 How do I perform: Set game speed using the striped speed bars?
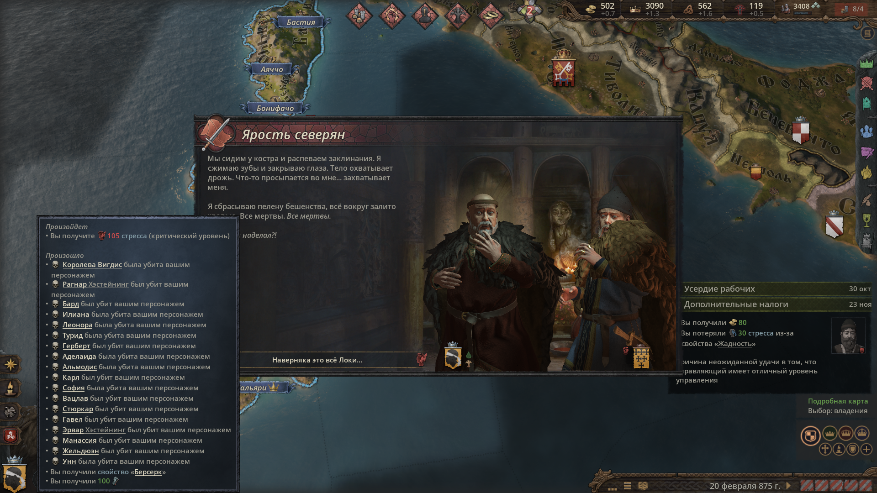pyautogui.click(x=835, y=485)
